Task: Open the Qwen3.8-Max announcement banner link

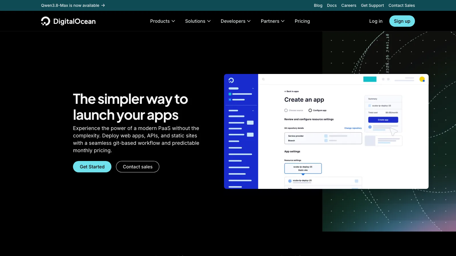Action: coord(73,5)
